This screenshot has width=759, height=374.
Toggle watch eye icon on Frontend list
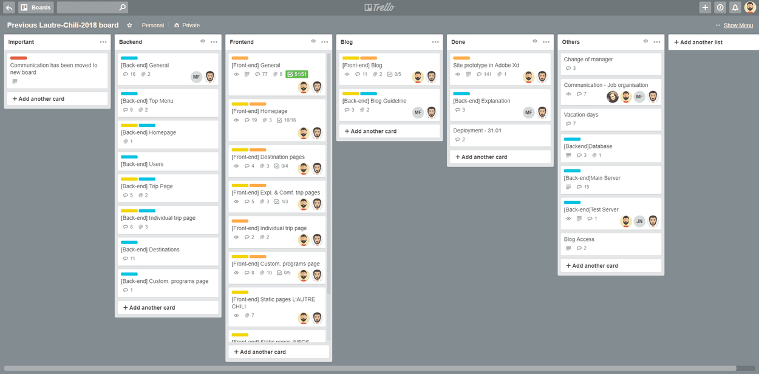[x=313, y=42]
